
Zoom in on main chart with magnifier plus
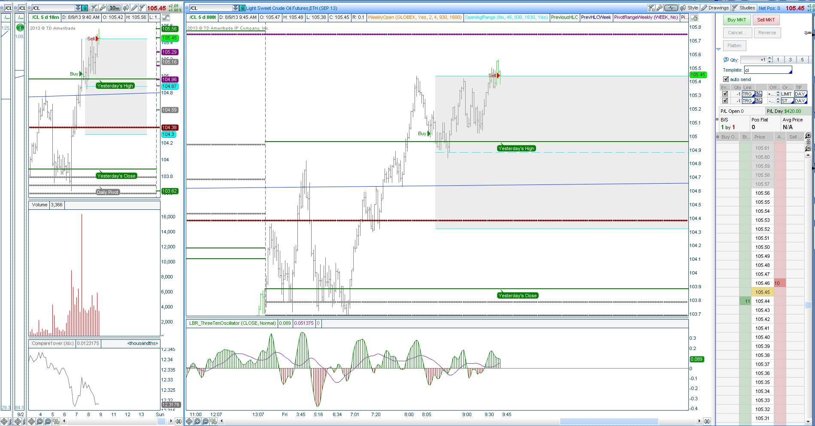click(197, 422)
